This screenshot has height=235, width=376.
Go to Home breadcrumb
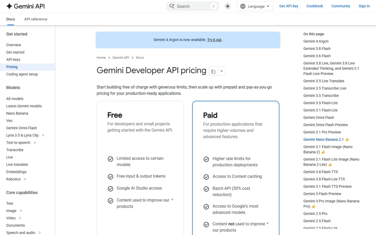(x=101, y=58)
